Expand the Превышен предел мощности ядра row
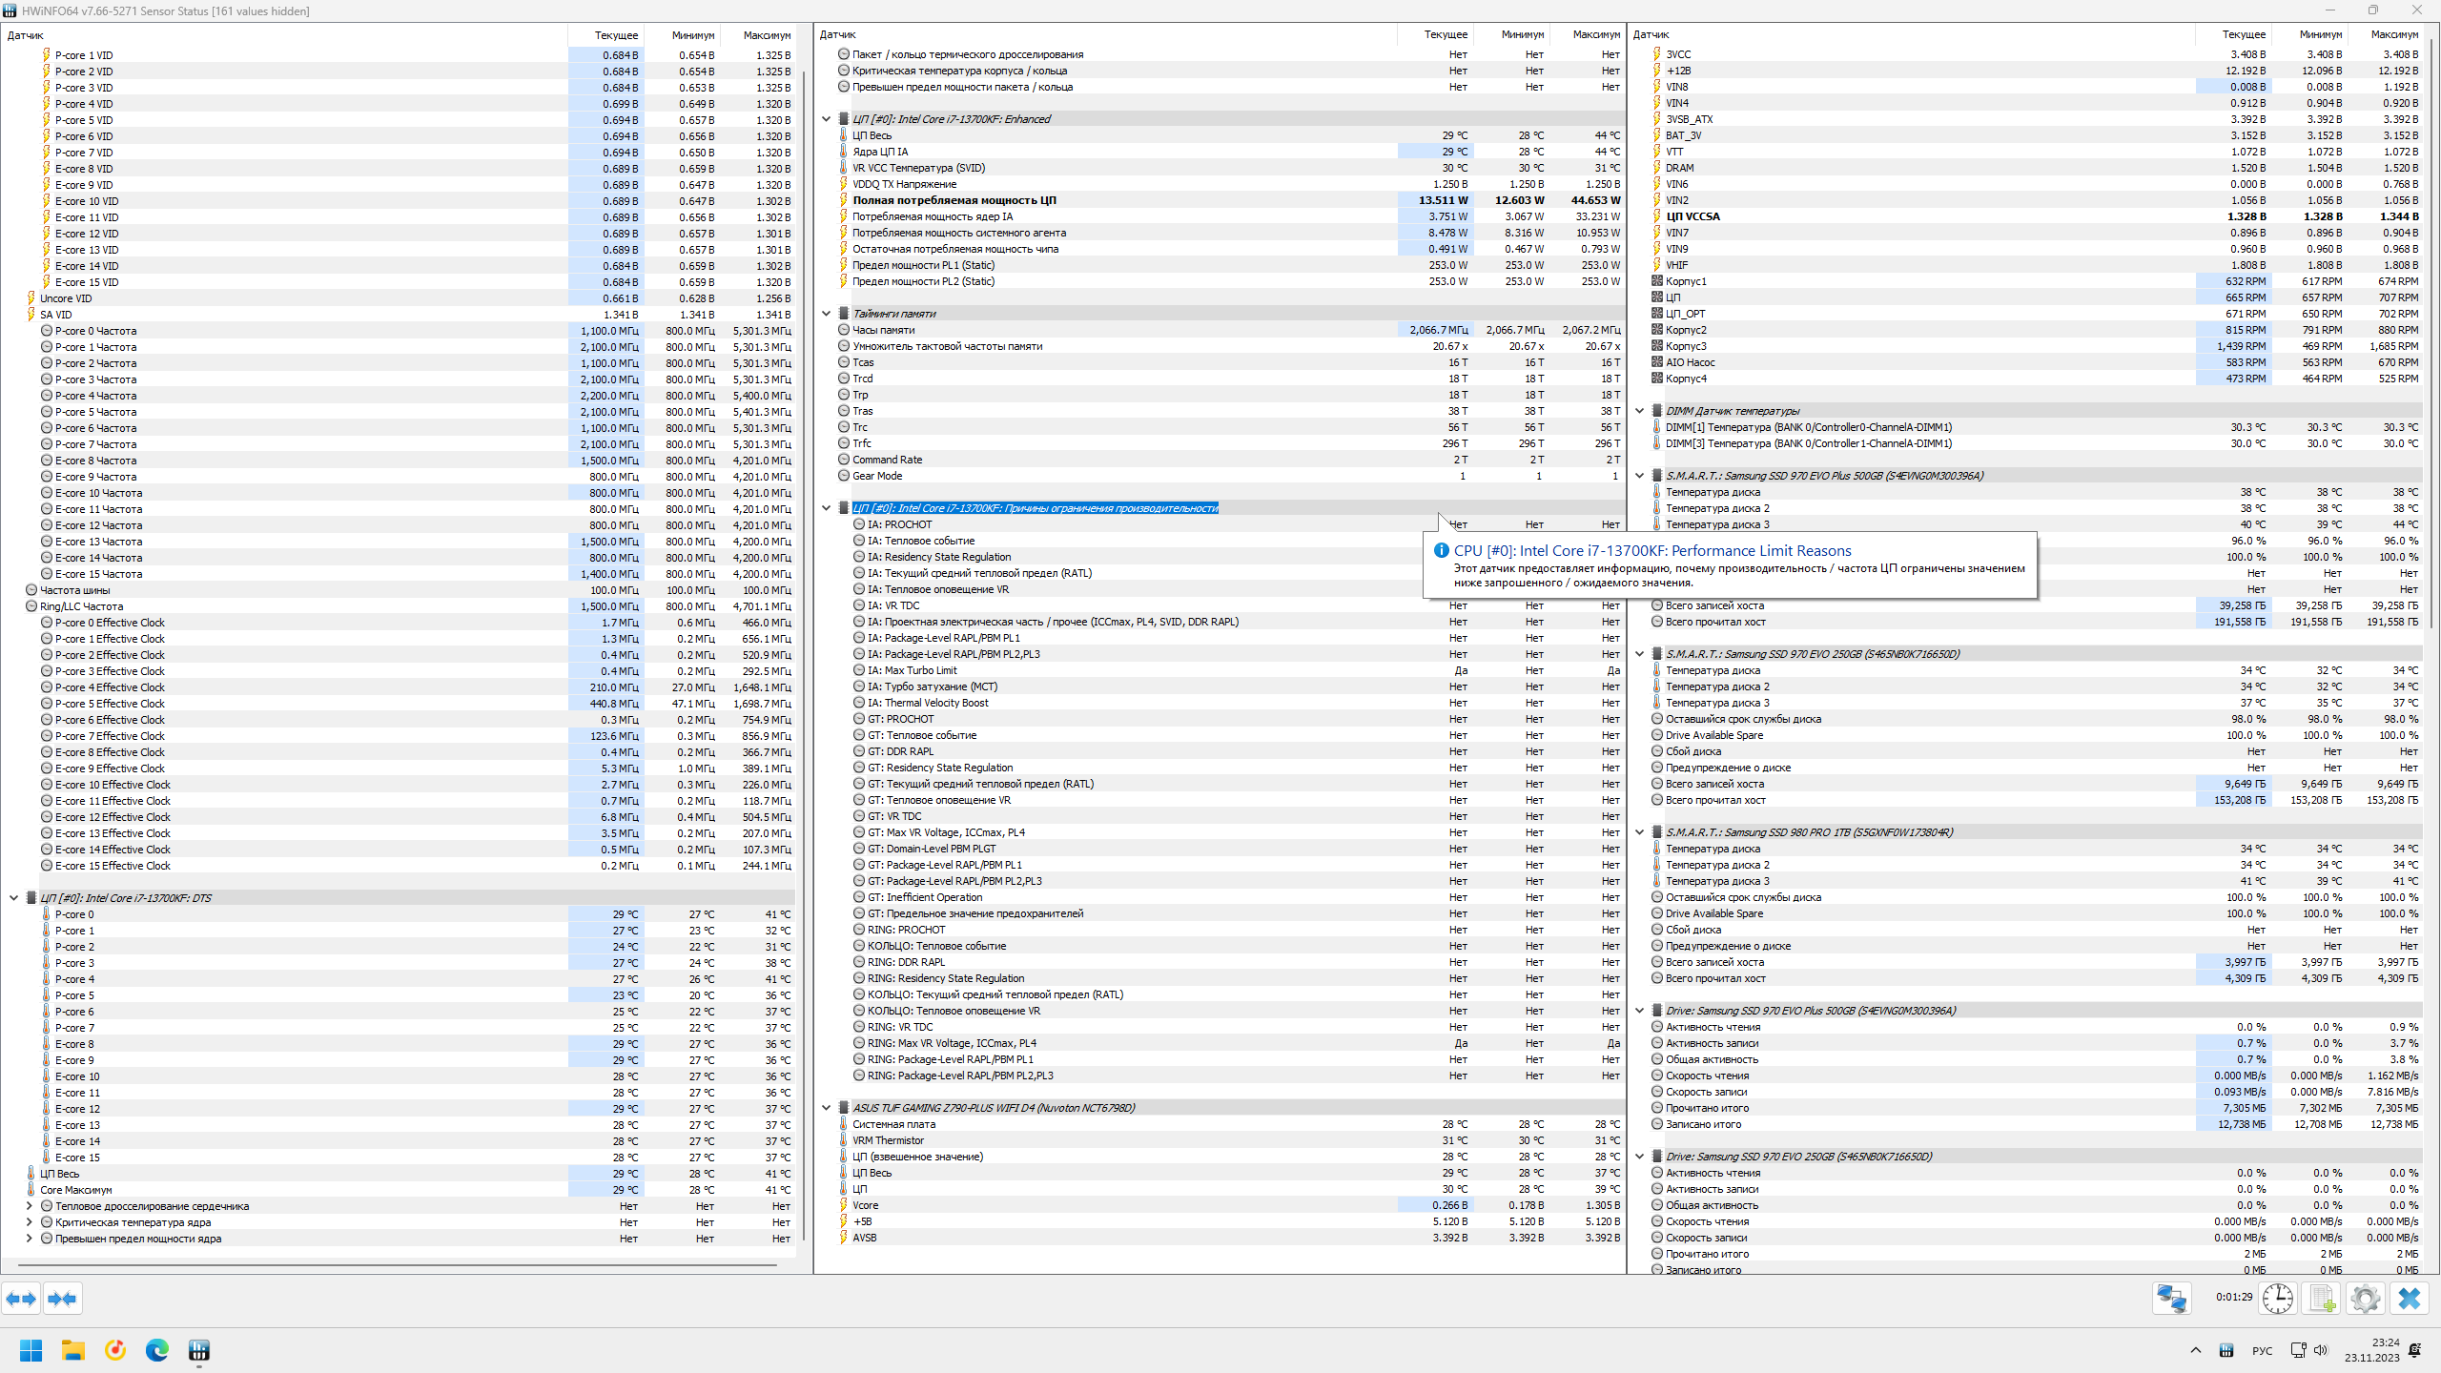This screenshot has height=1373, width=2441. pos(30,1239)
